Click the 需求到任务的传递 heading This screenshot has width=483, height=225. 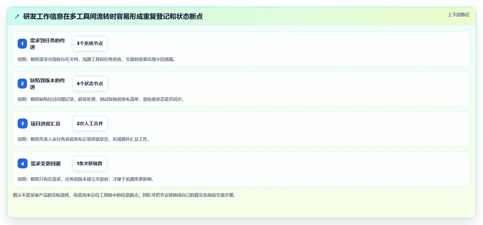(48, 44)
